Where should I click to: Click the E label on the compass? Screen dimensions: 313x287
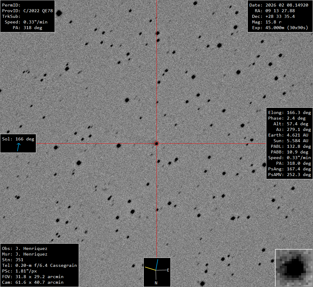(168, 270)
